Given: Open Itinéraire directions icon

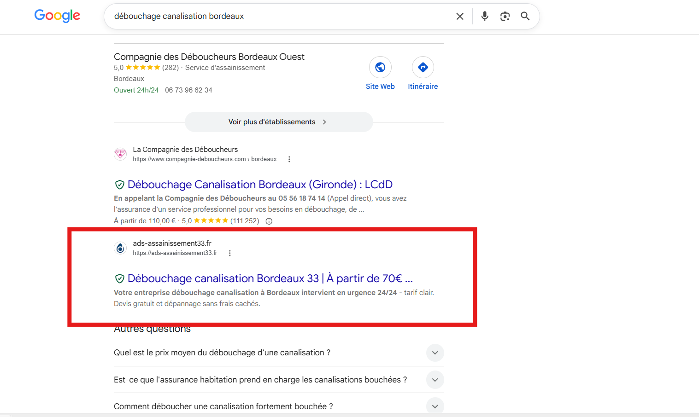Looking at the screenshot, I should pos(423,67).
